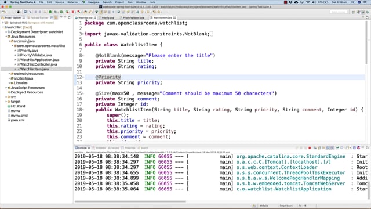Click the red Stop toolbar icon
371x209 pixels.
click(x=73, y=12)
